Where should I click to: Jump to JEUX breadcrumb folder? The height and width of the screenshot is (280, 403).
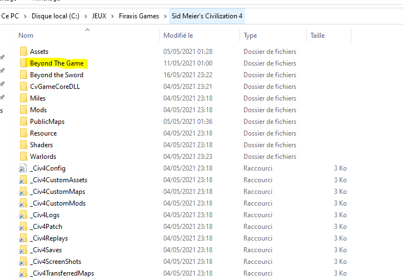(x=99, y=16)
